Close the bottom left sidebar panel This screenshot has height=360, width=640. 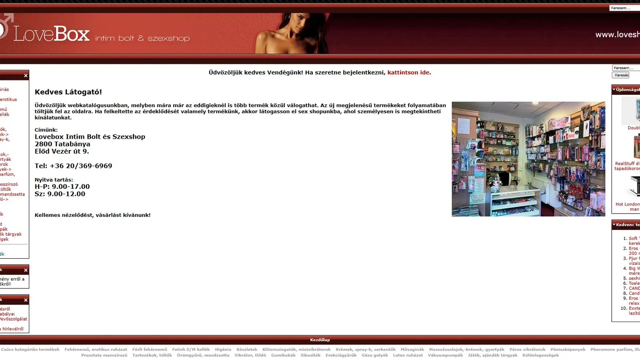coord(26,300)
